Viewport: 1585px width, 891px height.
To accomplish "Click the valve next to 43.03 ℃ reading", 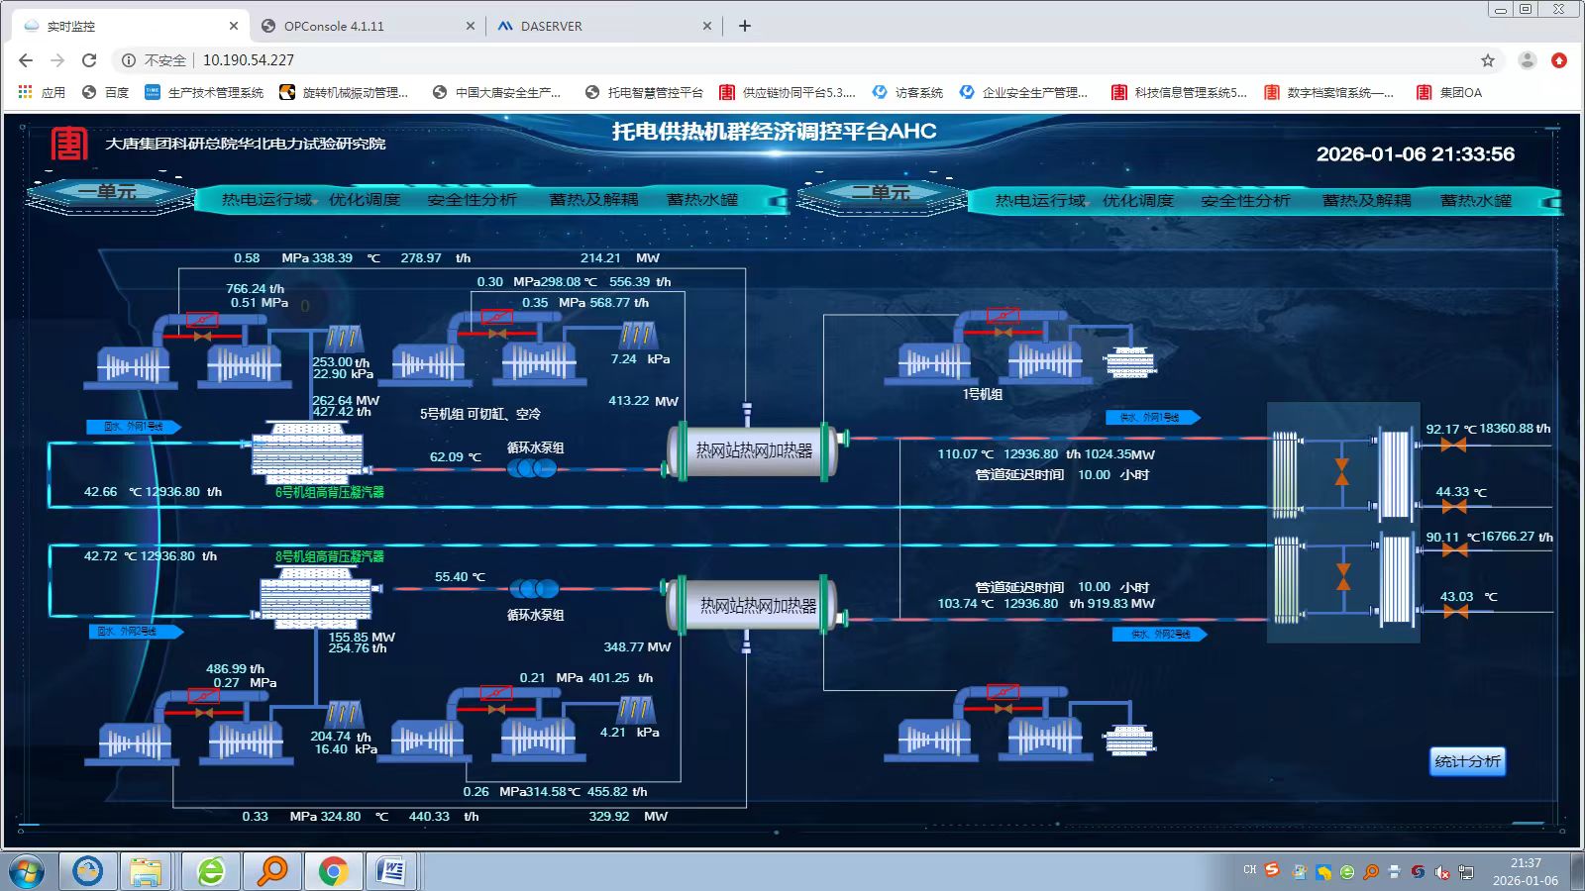I will (x=1455, y=612).
